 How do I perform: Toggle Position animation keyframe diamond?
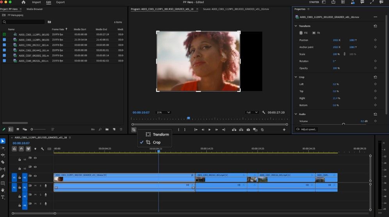coord(375,40)
